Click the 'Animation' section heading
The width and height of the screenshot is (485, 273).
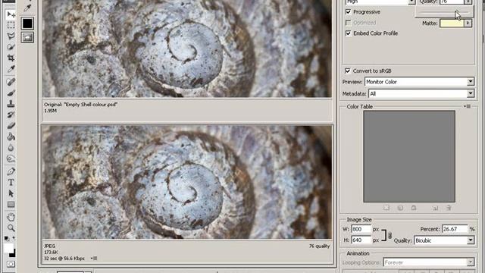pos(358,253)
